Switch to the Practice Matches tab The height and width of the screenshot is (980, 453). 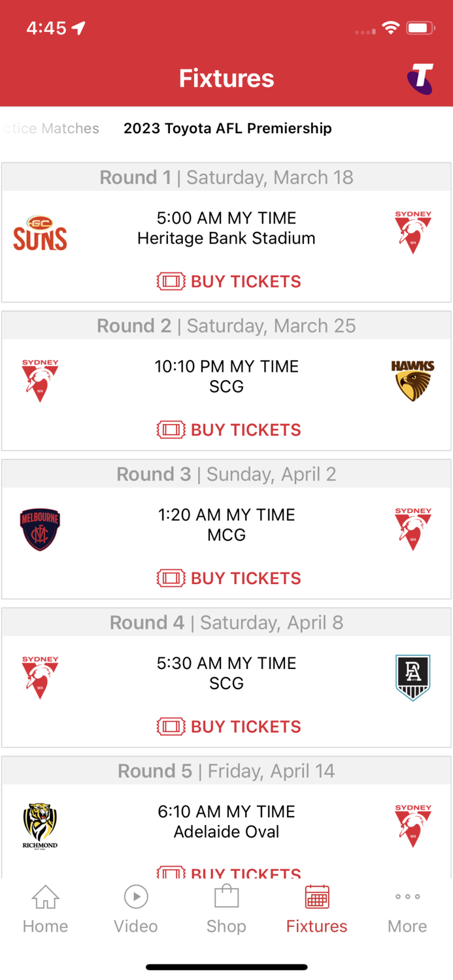click(x=50, y=129)
